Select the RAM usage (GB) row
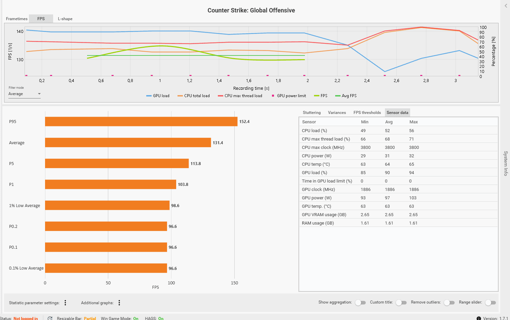 tap(398, 223)
